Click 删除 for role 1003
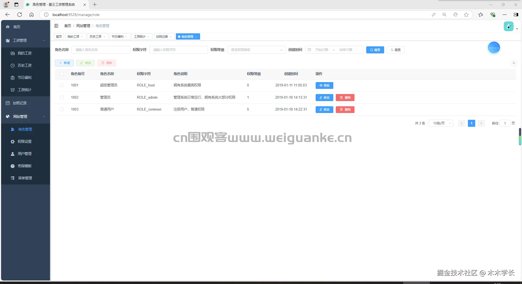The height and width of the screenshot is (284, 522). click(x=345, y=109)
